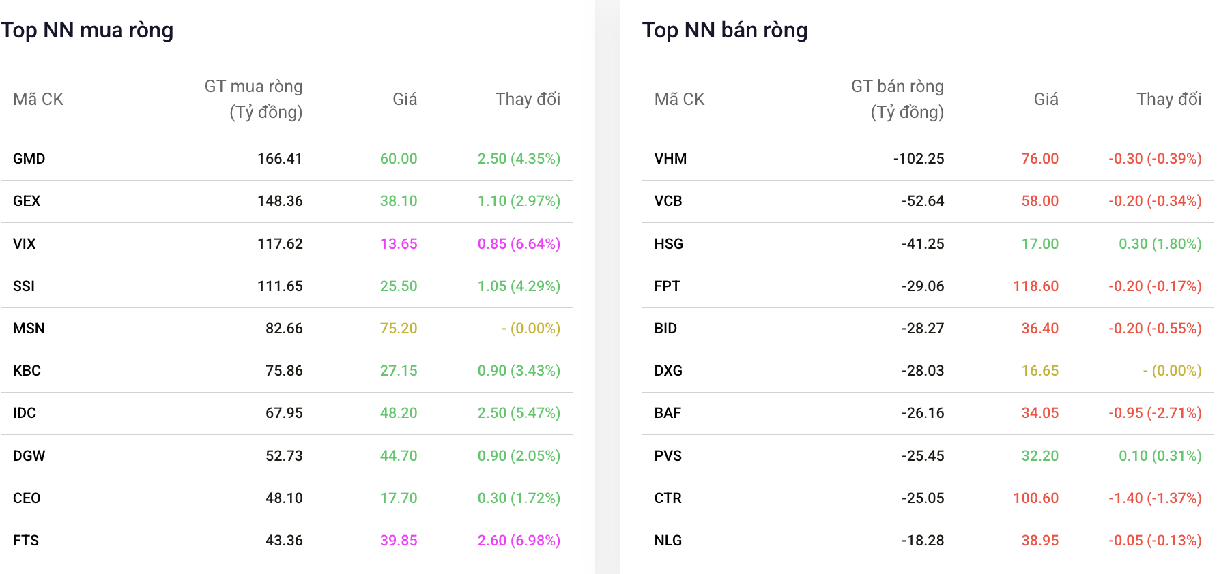Open the VCB stock symbol

pos(668,201)
